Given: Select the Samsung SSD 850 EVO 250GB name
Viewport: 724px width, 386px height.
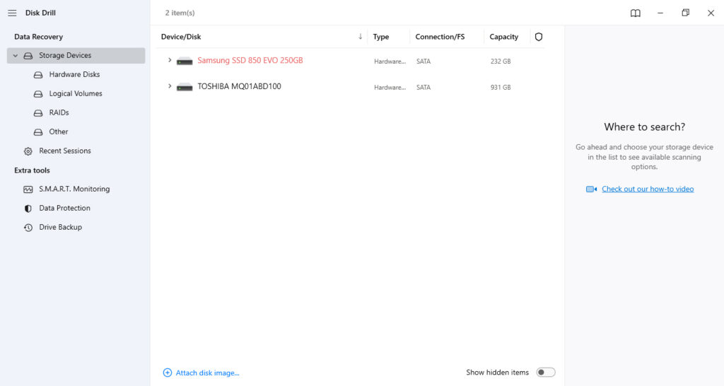Looking at the screenshot, I should 250,61.
